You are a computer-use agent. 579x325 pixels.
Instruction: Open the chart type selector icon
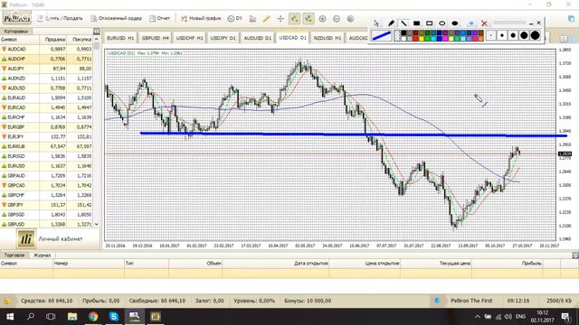[x=252, y=19]
